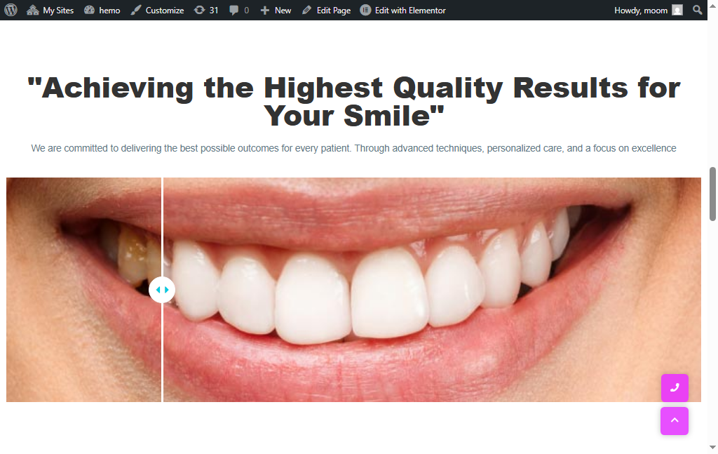This screenshot has width=718, height=454.
Task: Click the user avatar thumbnail
Action: [677, 10]
